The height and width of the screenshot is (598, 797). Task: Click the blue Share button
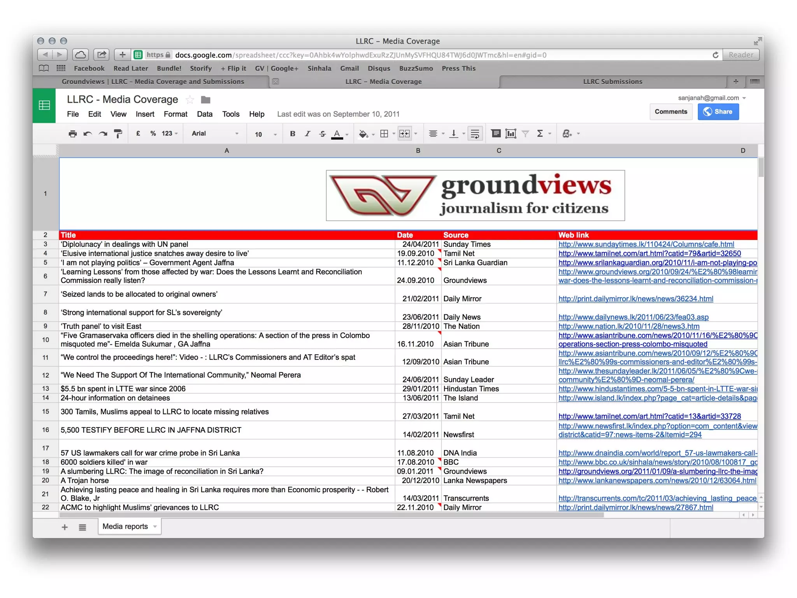[718, 112]
